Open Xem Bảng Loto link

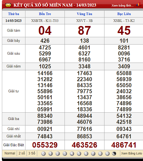coord(132,153)
